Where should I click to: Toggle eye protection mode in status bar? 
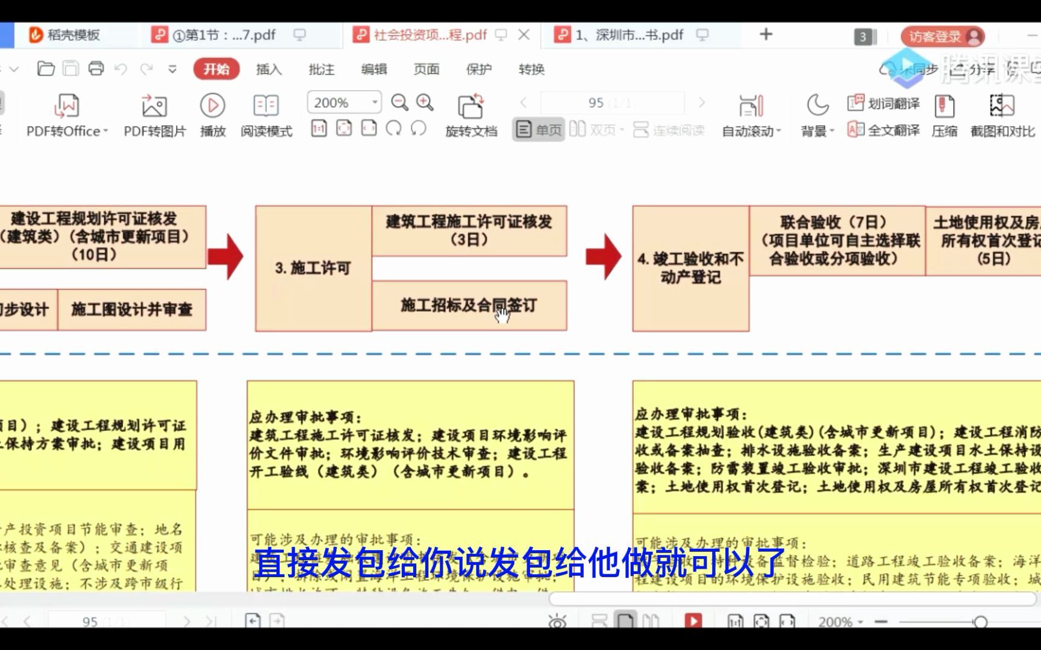[557, 621]
